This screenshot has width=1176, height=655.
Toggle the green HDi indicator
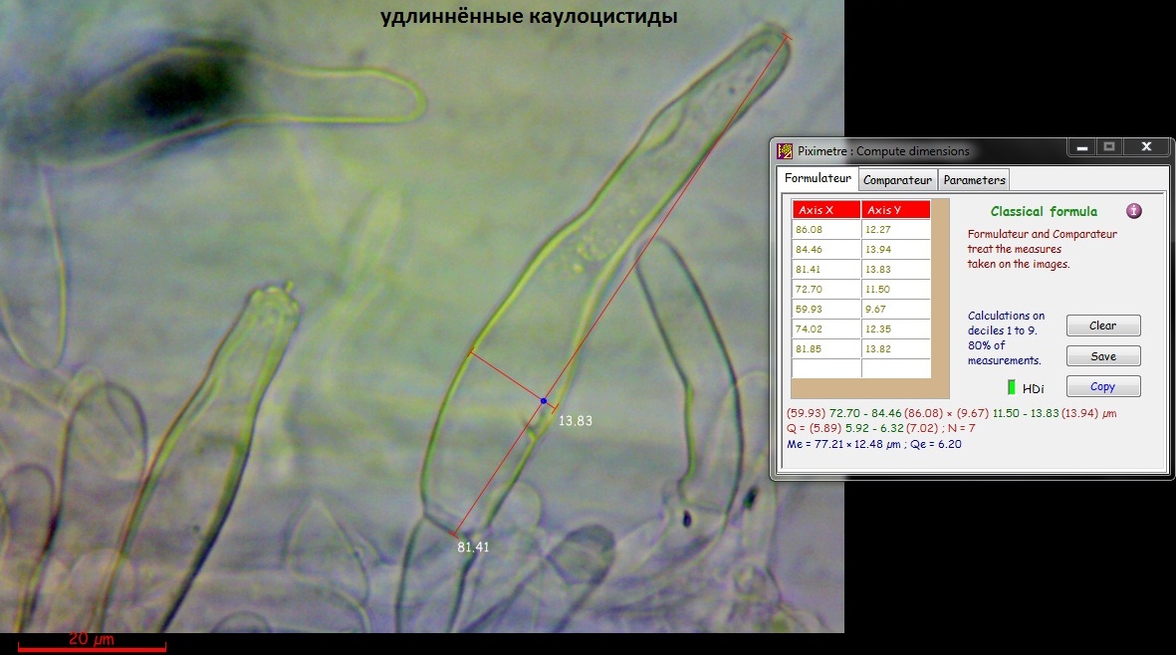pyautogui.click(x=1012, y=386)
